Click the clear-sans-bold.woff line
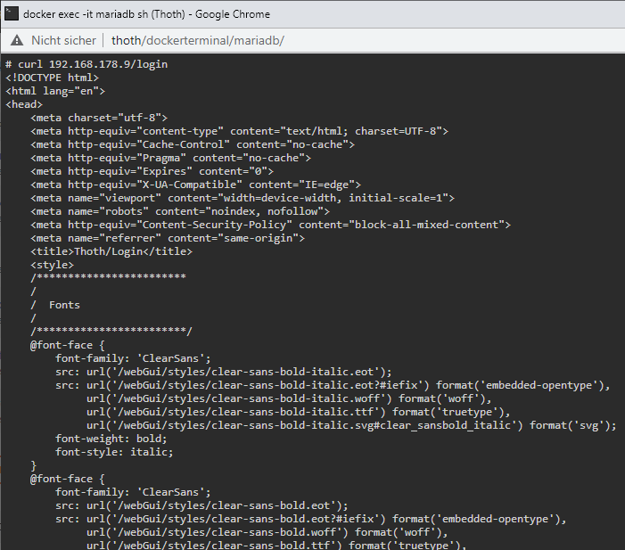625x550 pixels. [267, 532]
